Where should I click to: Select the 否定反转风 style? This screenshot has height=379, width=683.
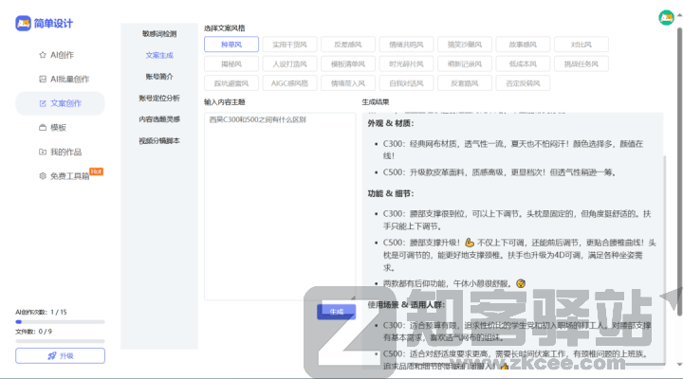coord(523,83)
